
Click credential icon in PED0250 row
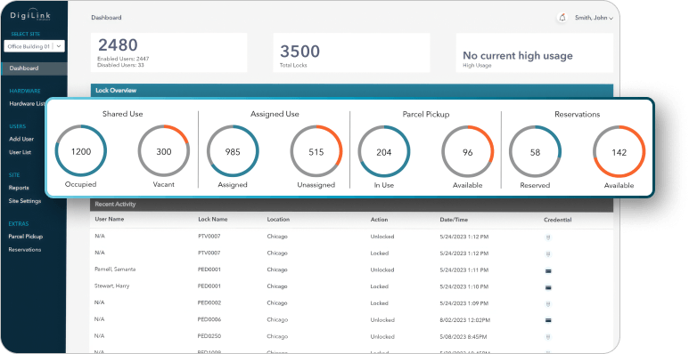(x=548, y=337)
